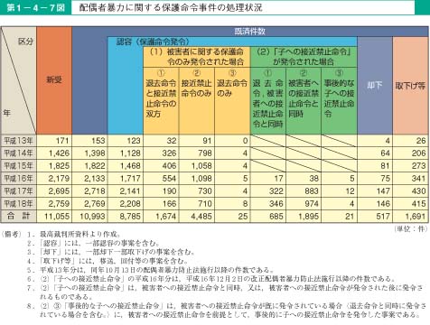Click the 備考 label

(x=12, y=234)
